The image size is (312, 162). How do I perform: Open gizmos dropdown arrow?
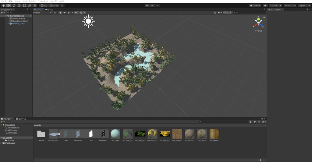(230, 12)
